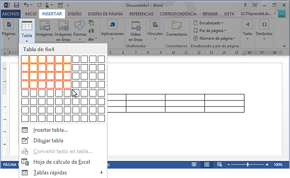The image size is (290, 178).
Task: Click the Save icon in quick access toolbar
Action: click(17, 5)
